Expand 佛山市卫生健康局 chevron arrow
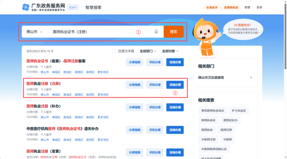The width and height of the screenshot is (287, 159). [x=251, y=77]
